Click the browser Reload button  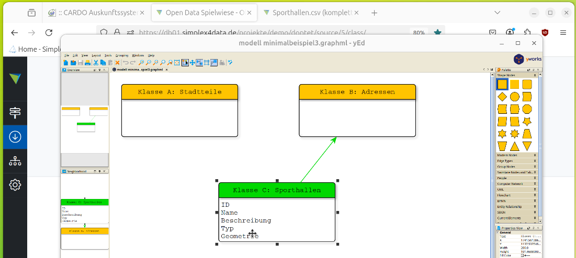pyautogui.click(x=49, y=32)
